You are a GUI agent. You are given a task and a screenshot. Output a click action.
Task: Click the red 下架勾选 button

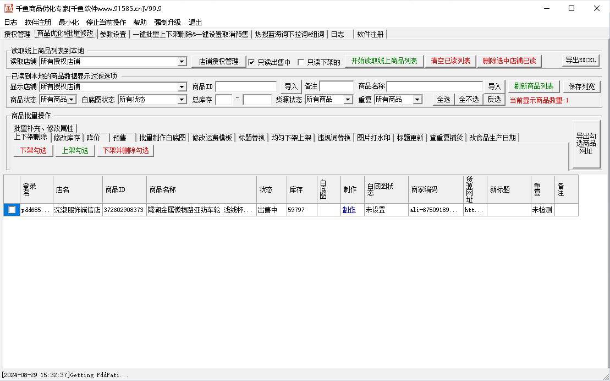point(33,150)
